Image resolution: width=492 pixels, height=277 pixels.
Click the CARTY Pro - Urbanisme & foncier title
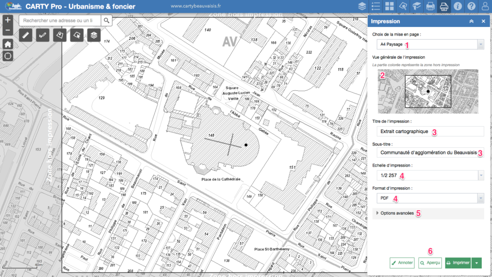click(x=80, y=6)
